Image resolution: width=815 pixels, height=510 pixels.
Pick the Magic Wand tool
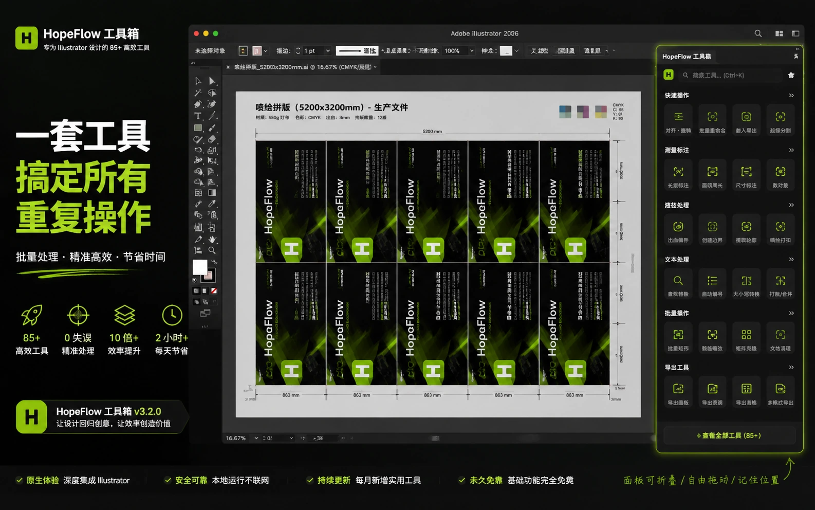[x=198, y=93]
